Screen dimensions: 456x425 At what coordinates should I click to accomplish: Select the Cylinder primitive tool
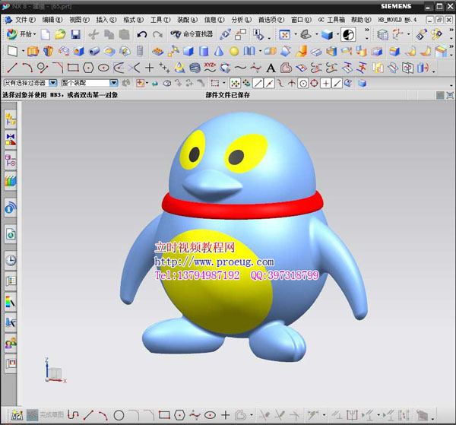tap(204, 52)
